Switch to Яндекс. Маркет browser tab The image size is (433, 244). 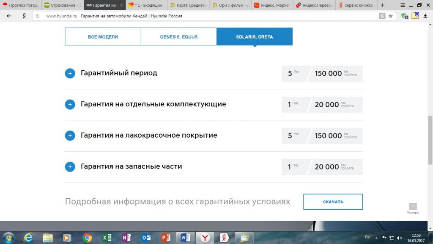273,5
